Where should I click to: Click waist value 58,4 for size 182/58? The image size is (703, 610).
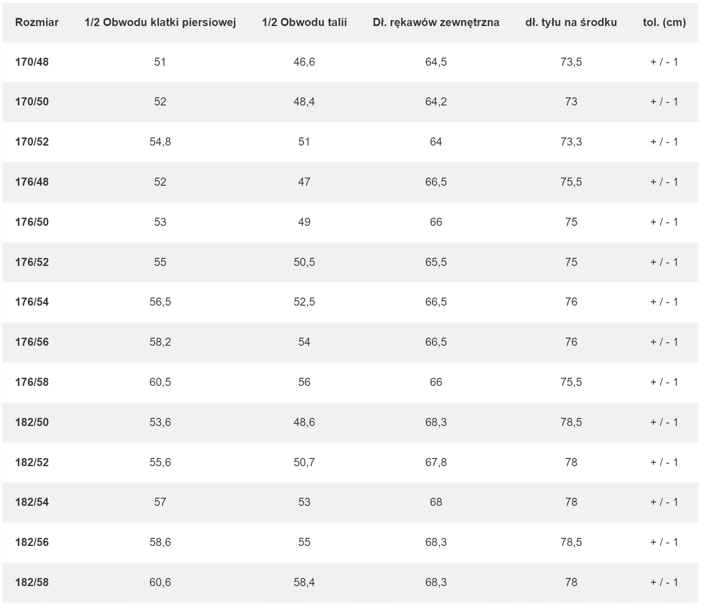click(304, 582)
